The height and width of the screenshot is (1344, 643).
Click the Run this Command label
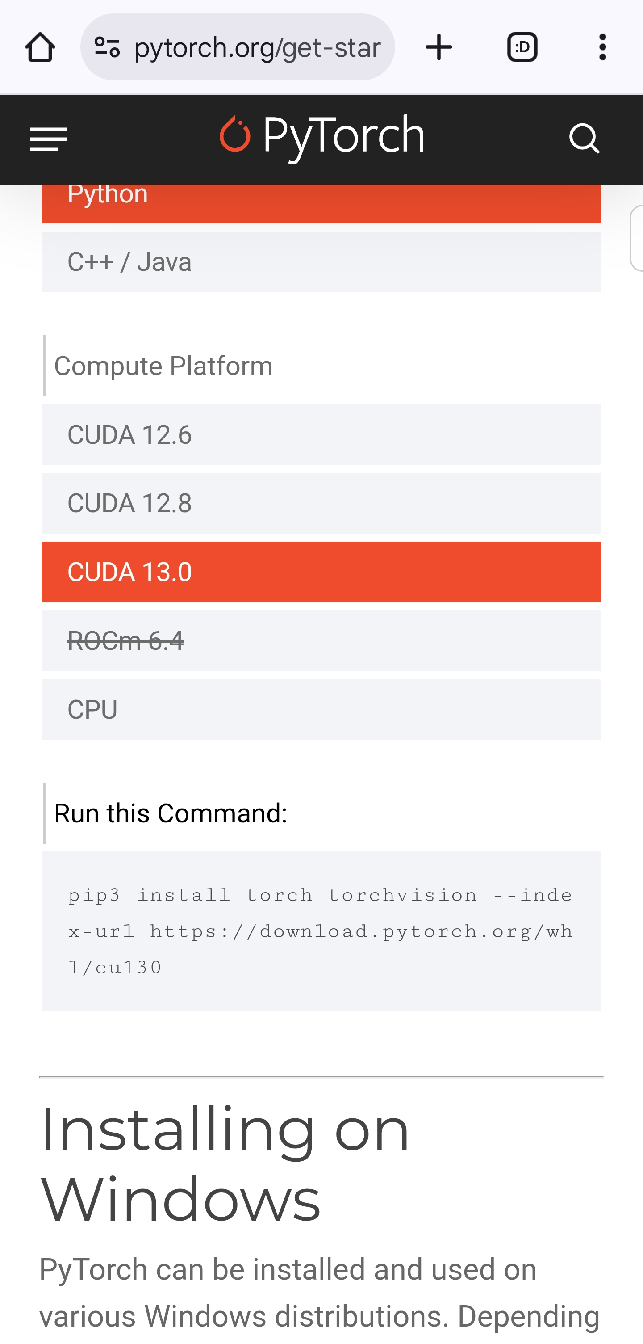(171, 813)
